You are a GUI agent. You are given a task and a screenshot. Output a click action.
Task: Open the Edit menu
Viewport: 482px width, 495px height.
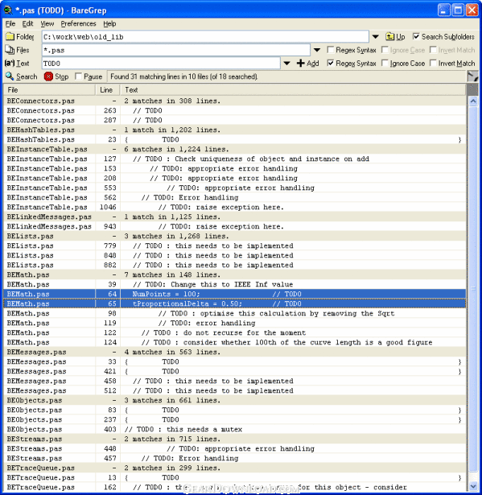tap(27, 23)
